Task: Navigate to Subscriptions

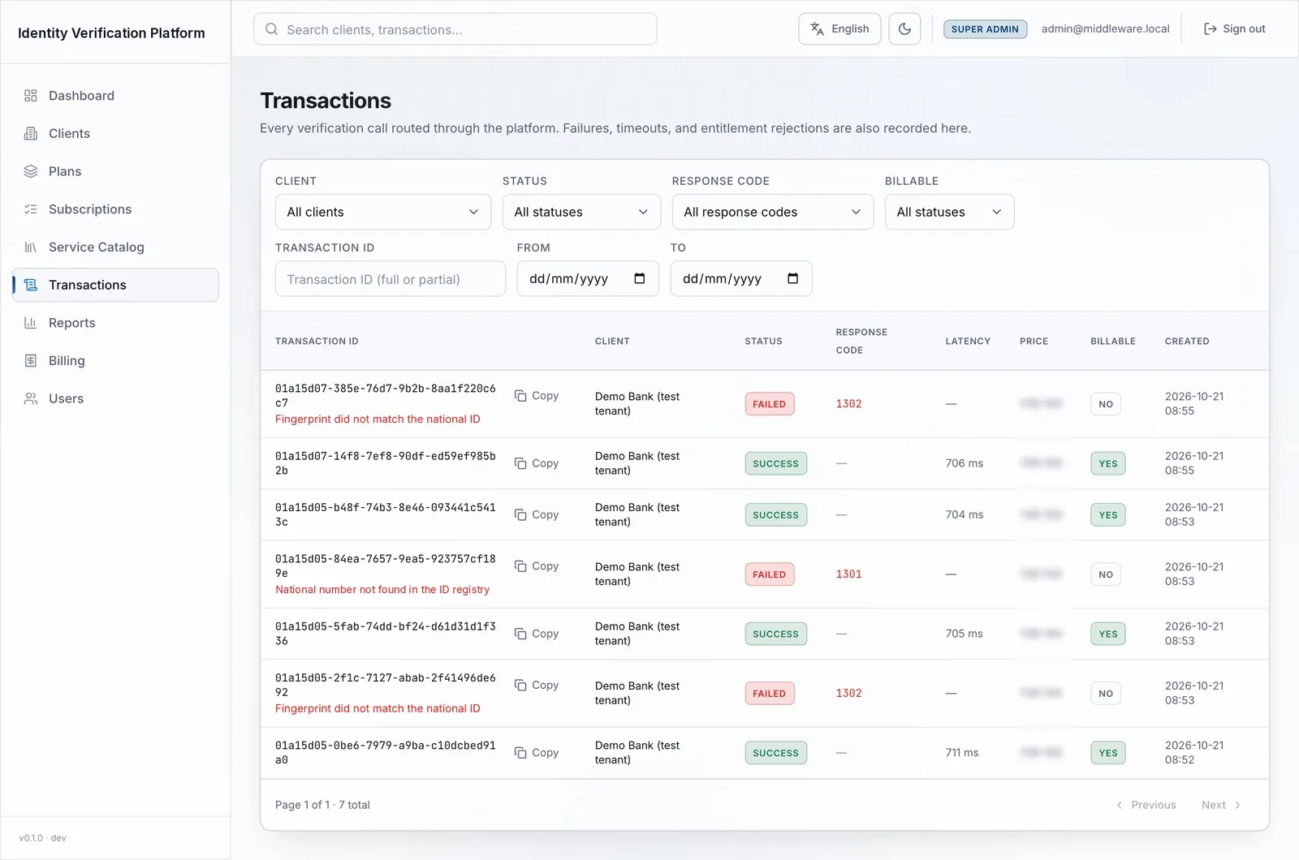Action: pos(115,209)
